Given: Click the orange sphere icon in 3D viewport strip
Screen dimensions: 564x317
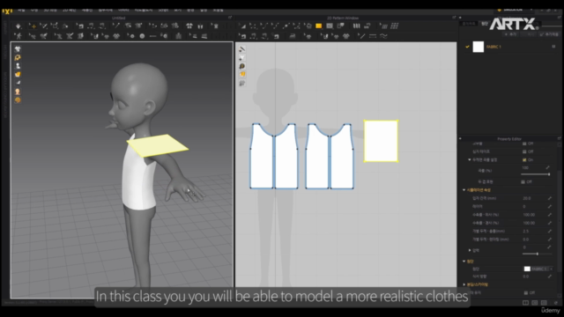Looking at the screenshot, I should coord(18,100).
